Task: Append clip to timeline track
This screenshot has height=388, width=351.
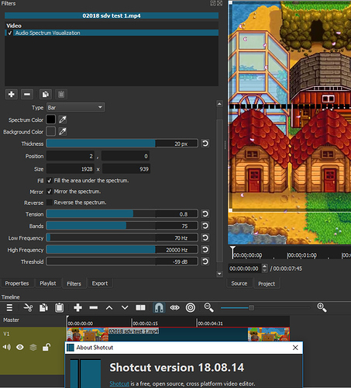Action: pos(77,308)
